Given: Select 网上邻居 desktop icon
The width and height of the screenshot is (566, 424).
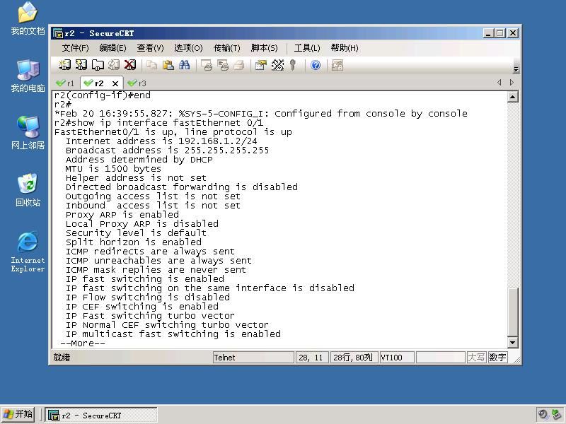Looking at the screenshot, I should (x=28, y=133).
